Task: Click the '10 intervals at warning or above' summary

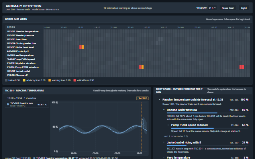Action: click(127, 8)
